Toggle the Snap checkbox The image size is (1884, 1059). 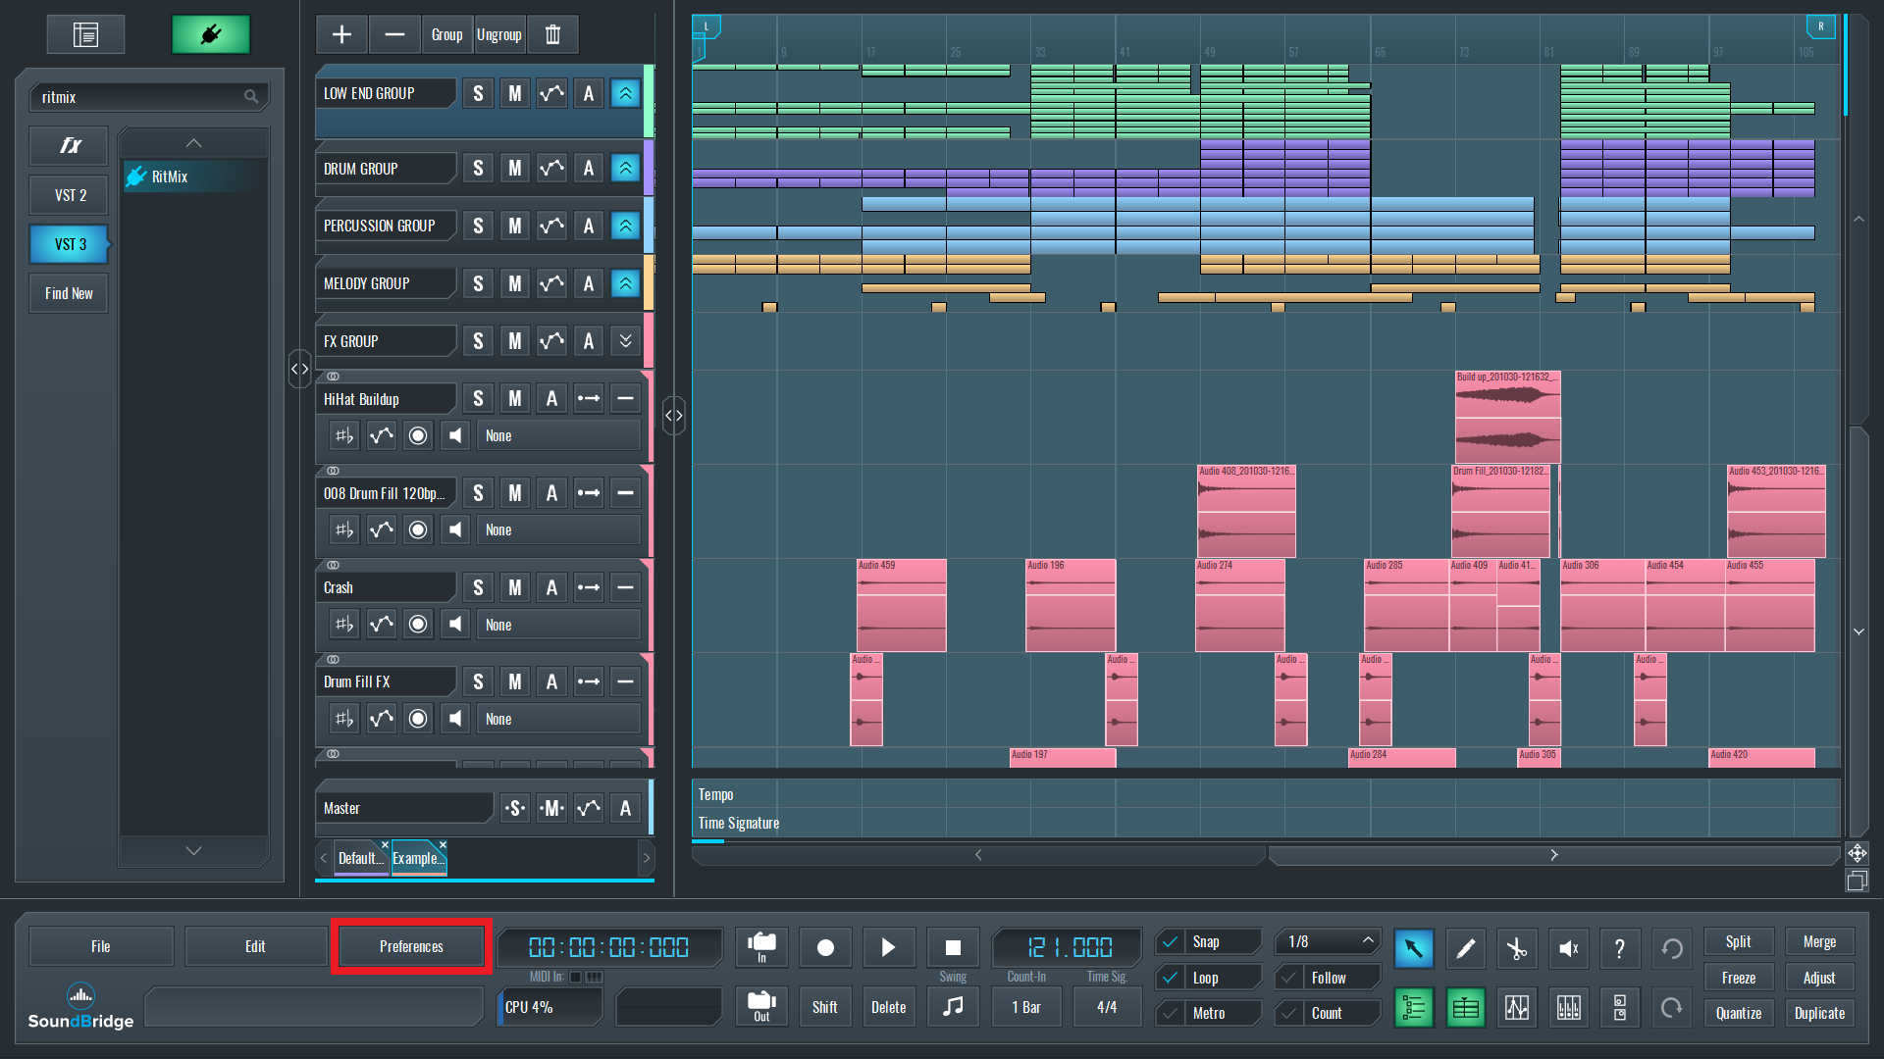pyautogui.click(x=1170, y=942)
